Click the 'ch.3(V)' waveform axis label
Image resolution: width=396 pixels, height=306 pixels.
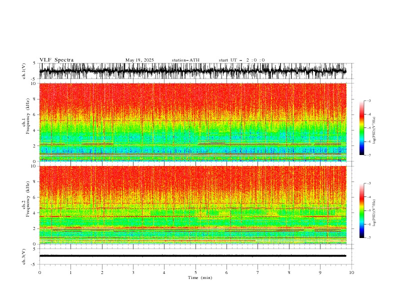(24, 256)
